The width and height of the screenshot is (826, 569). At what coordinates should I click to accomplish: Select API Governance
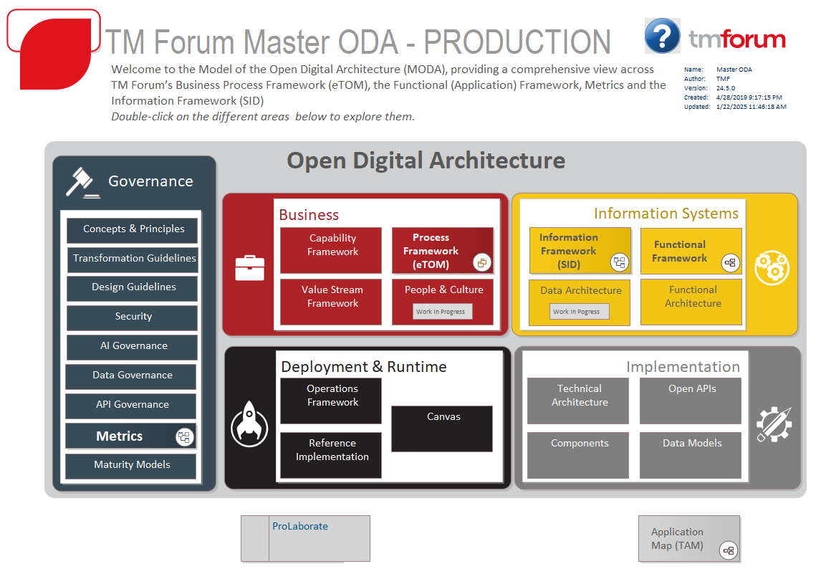[130, 406]
